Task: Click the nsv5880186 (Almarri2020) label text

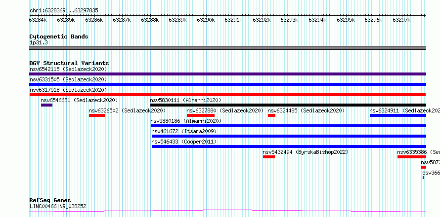Action: coord(186,121)
